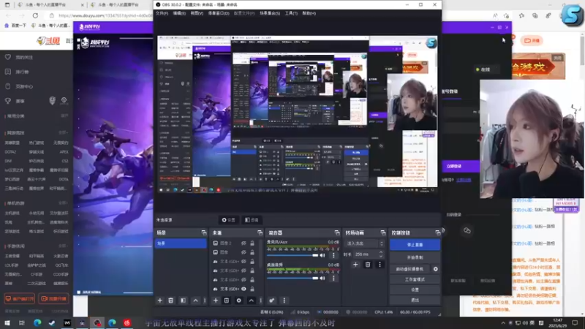
Task: Add a scene transition with plus icon
Action: pos(355,265)
